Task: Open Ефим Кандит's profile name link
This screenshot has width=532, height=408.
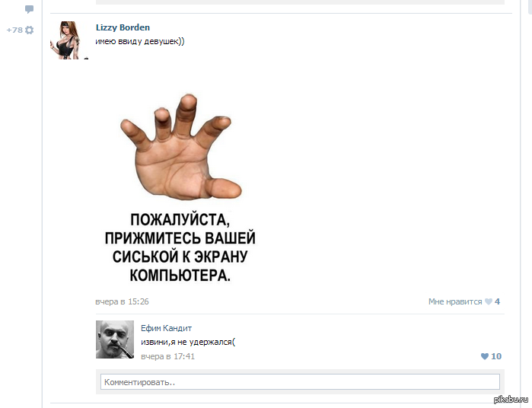Action: point(166,328)
